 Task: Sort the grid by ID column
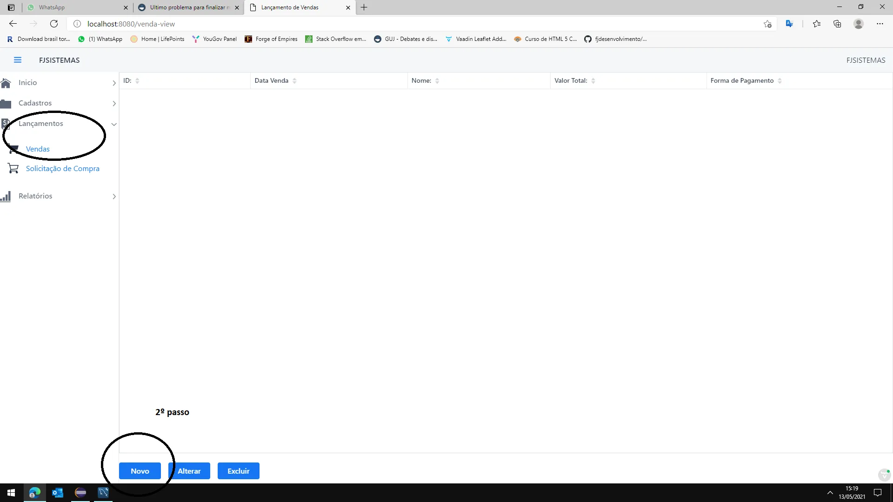click(x=137, y=81)
